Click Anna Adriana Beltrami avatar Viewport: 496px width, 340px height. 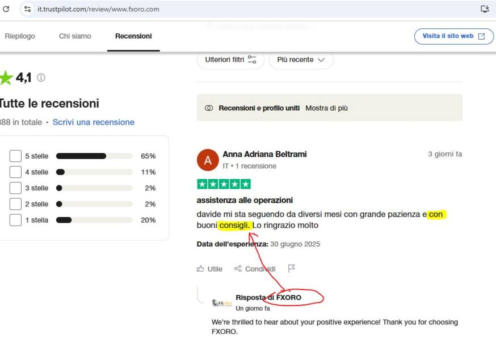point(208,160)
